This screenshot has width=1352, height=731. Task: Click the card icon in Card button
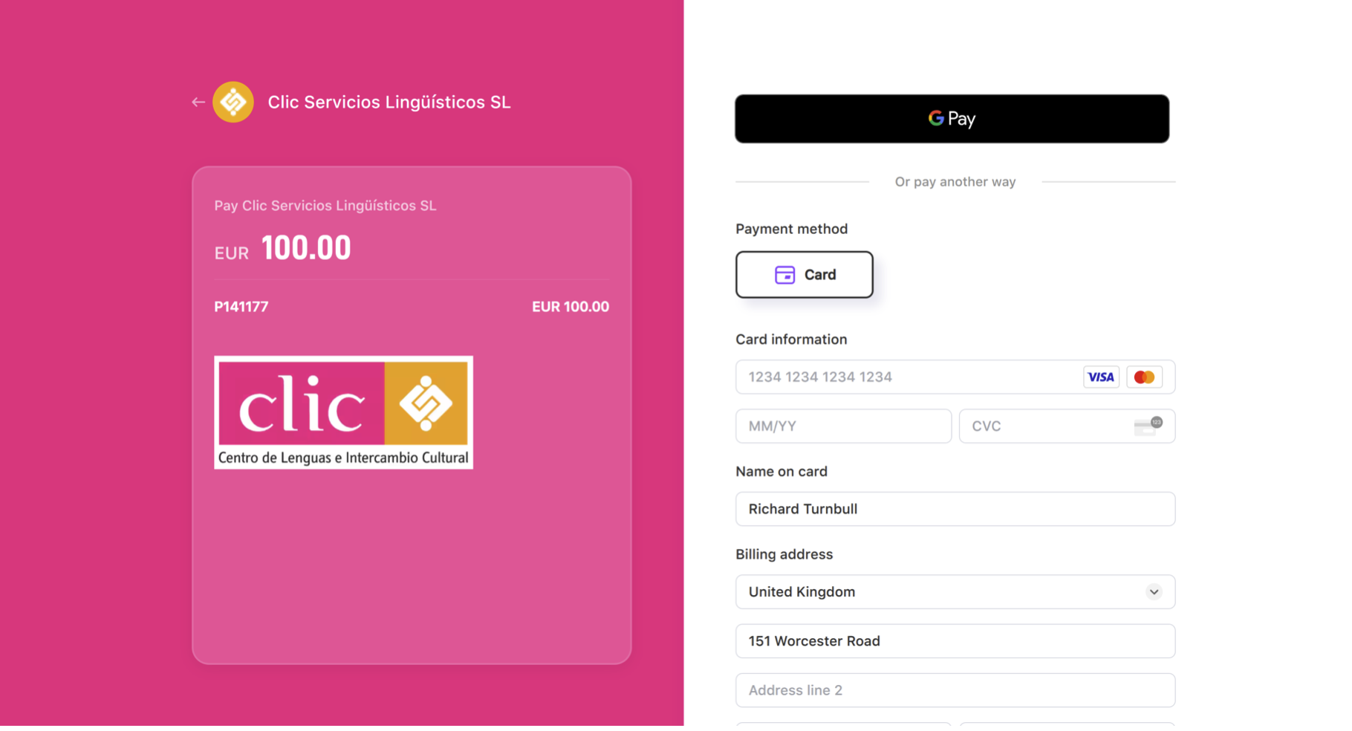pyautogui.click(x=784, y=275)
